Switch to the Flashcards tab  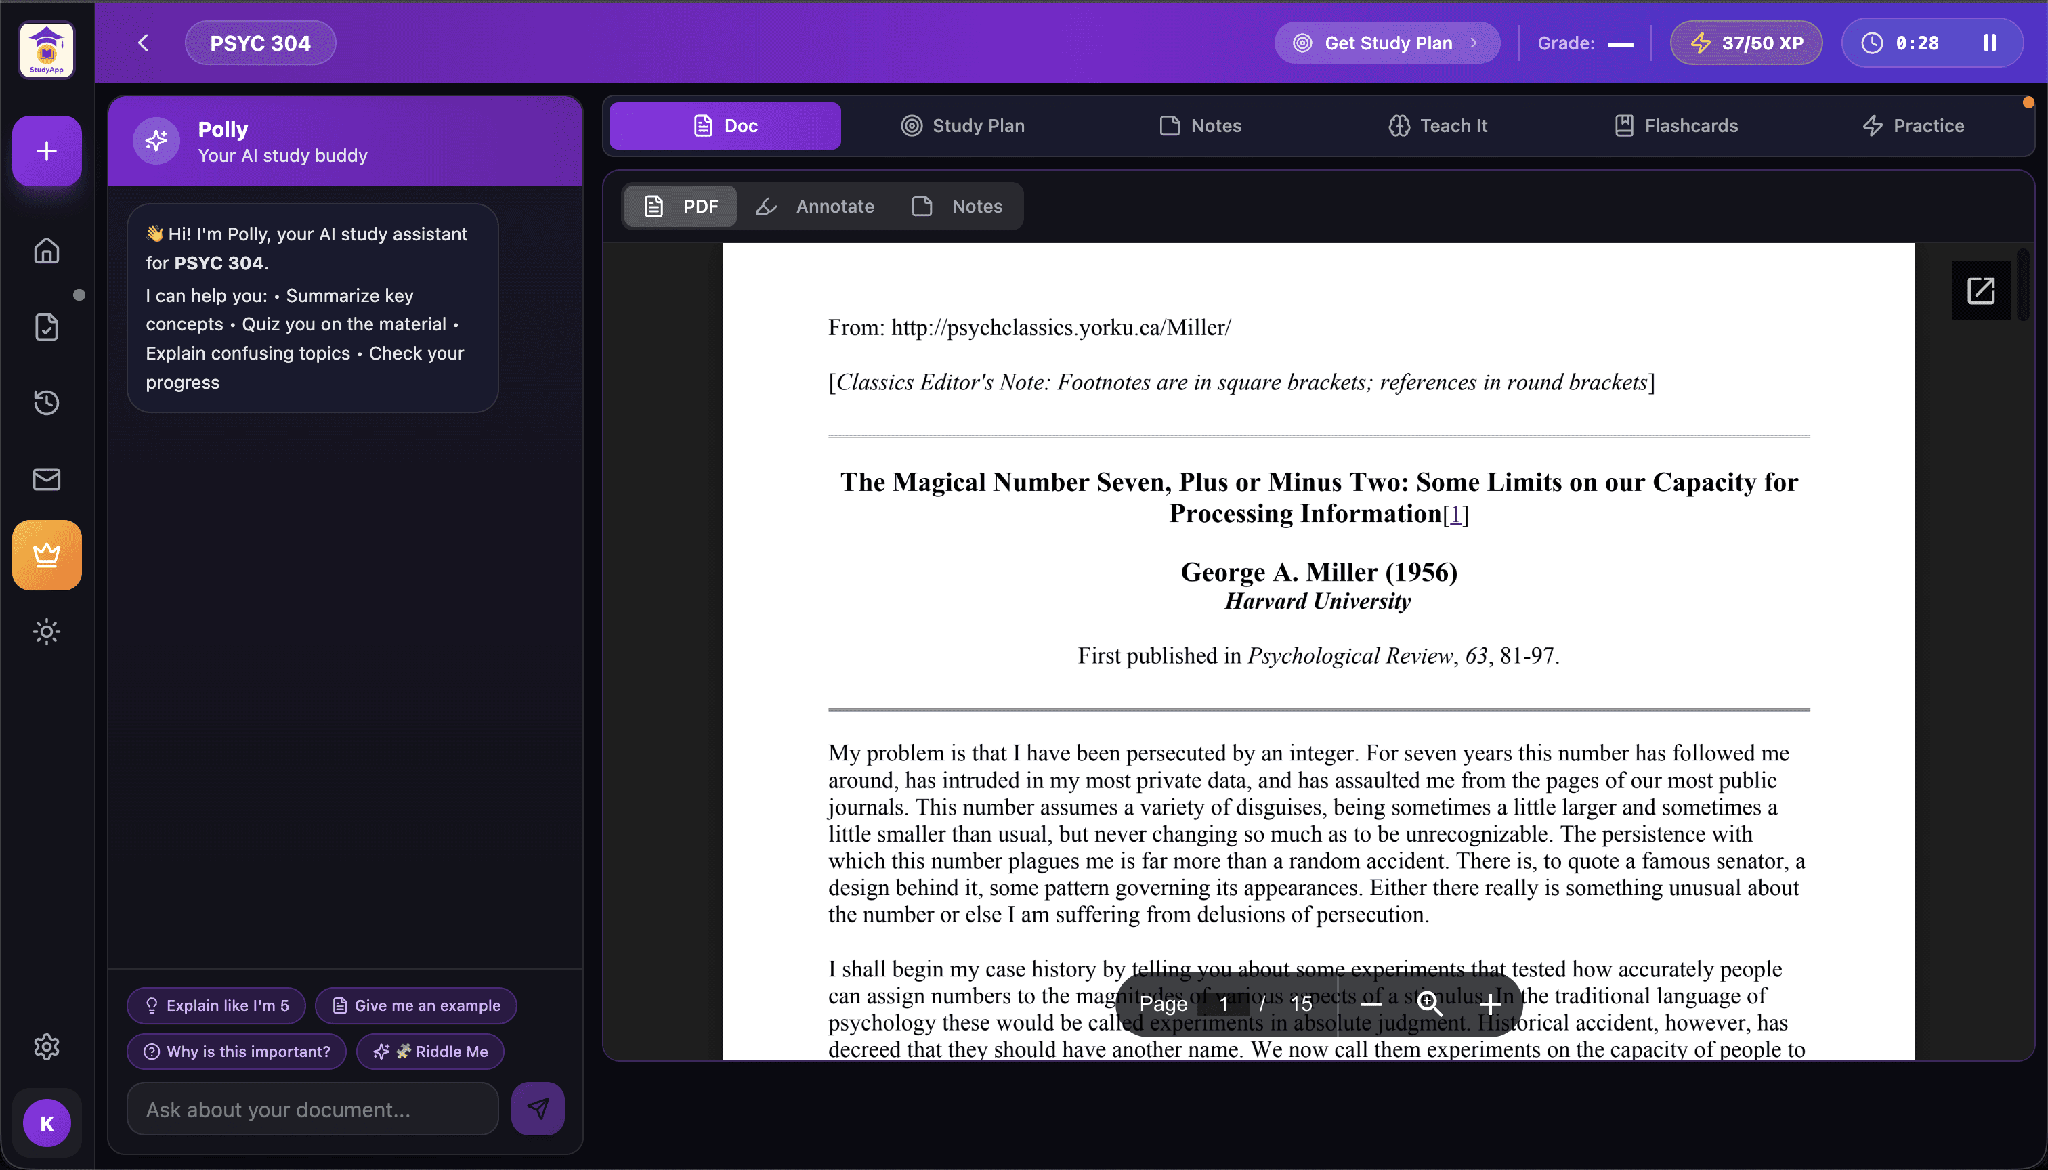(1676, 126)
